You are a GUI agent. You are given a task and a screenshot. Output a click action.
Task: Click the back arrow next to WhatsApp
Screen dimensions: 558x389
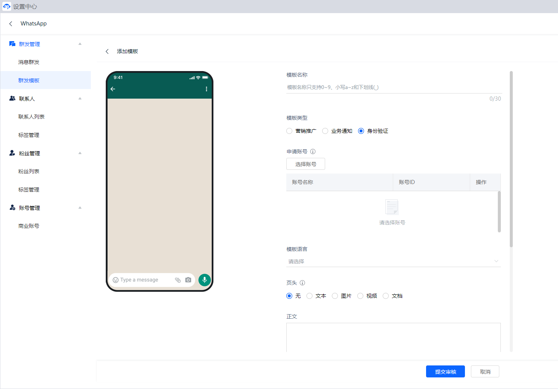pyautogui.click(x=11, y=24)
